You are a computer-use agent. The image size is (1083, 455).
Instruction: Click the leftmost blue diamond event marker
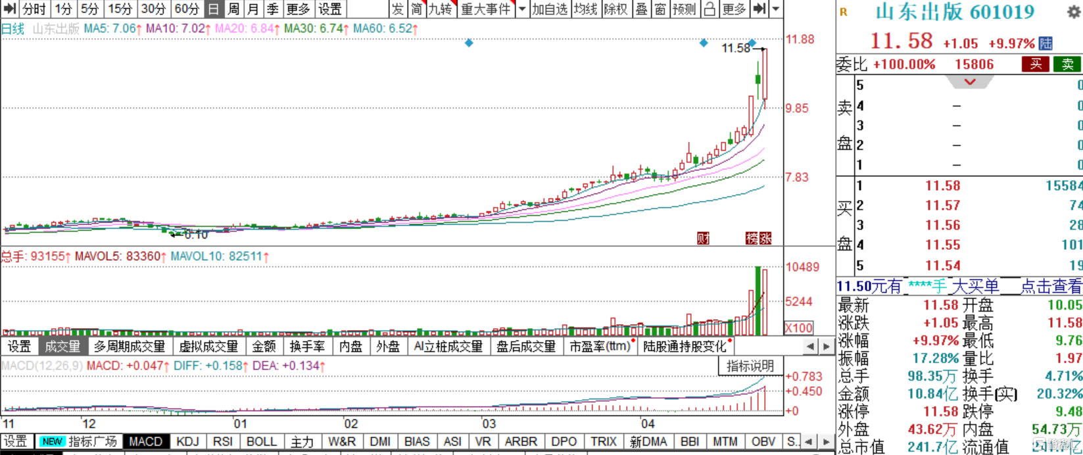469,43
